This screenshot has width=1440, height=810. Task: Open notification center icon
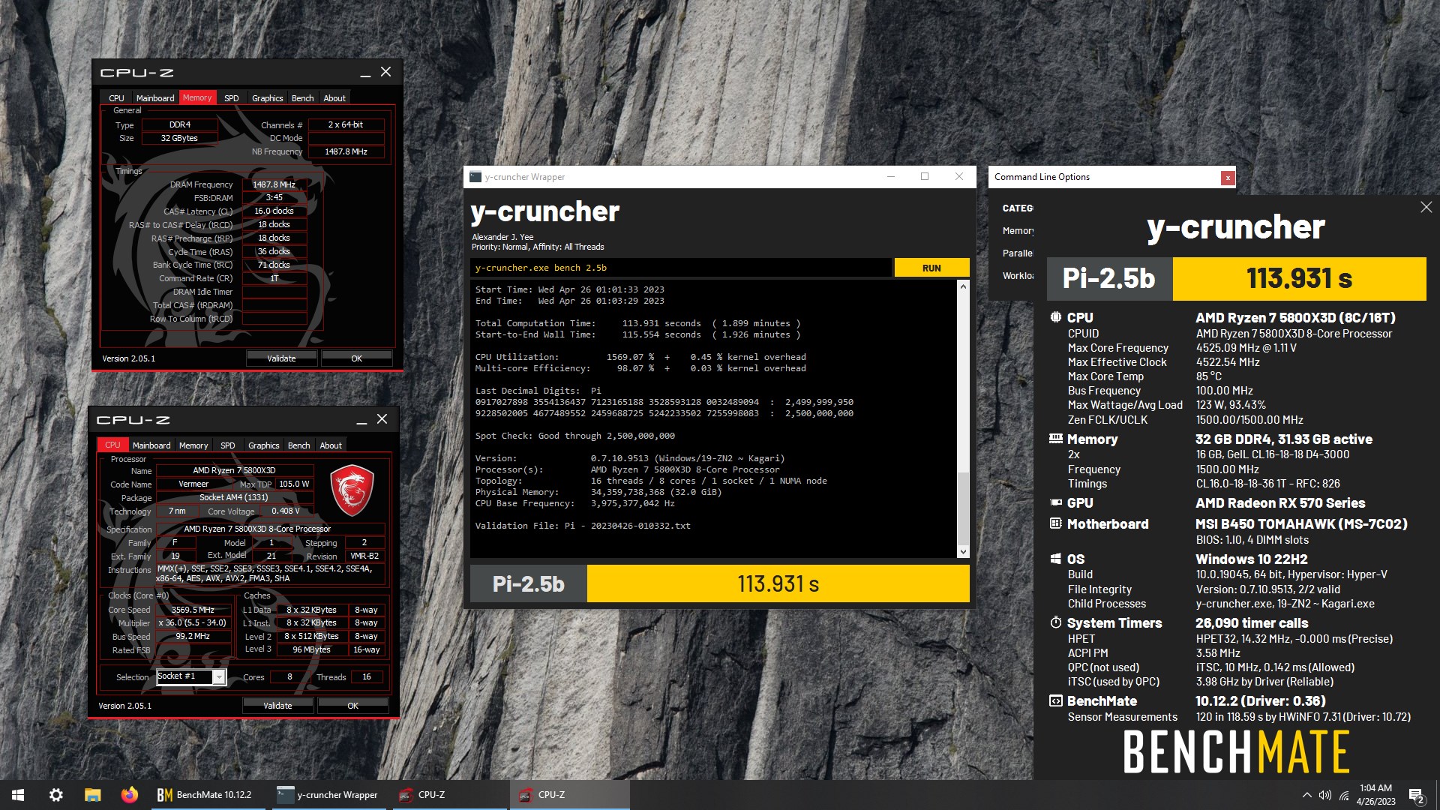click(x=1416, y=795)
